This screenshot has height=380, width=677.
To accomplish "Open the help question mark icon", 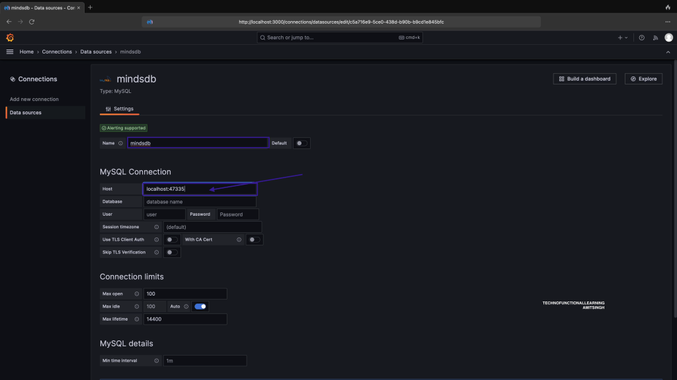I will pyautogui.click(x=641, y=38).
